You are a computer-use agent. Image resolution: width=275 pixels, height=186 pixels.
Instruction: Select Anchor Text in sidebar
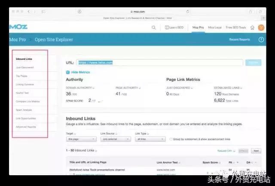(x=22, y=93)
